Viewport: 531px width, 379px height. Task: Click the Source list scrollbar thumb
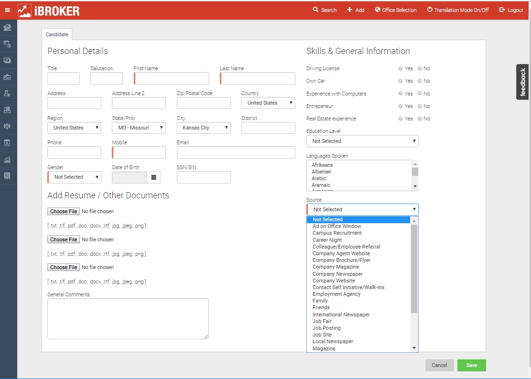point(414,269)
